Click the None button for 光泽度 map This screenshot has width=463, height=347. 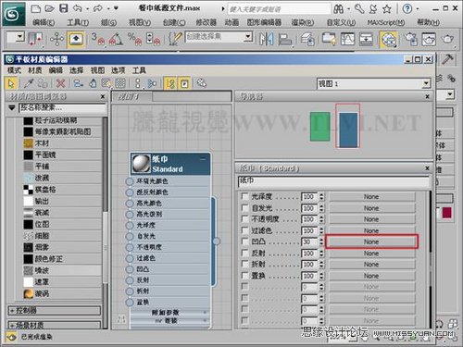[371, 196]
